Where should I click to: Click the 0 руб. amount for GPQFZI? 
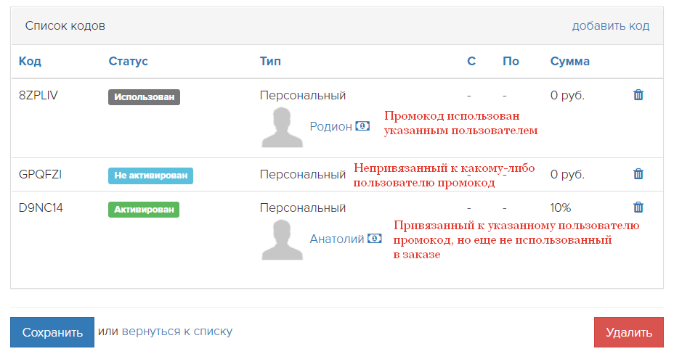pyautogui.click(x=567, y=174)
